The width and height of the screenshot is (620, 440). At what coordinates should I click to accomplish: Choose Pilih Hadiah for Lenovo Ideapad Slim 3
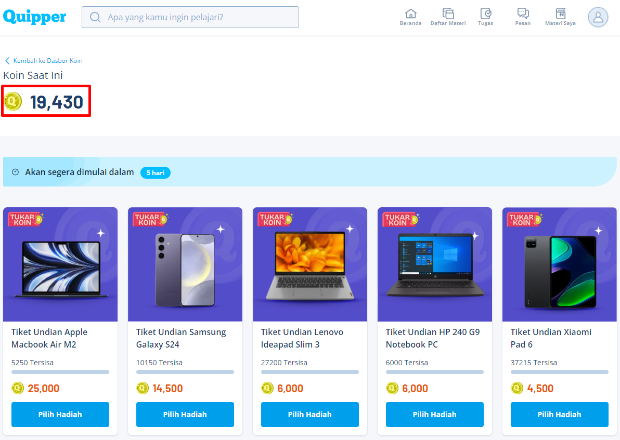309,415
